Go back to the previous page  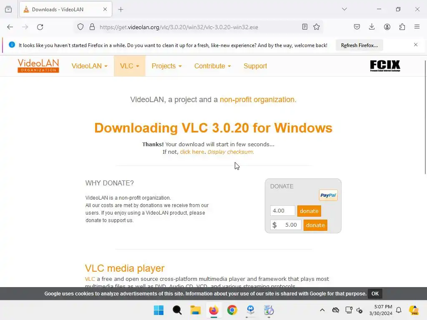10,27
